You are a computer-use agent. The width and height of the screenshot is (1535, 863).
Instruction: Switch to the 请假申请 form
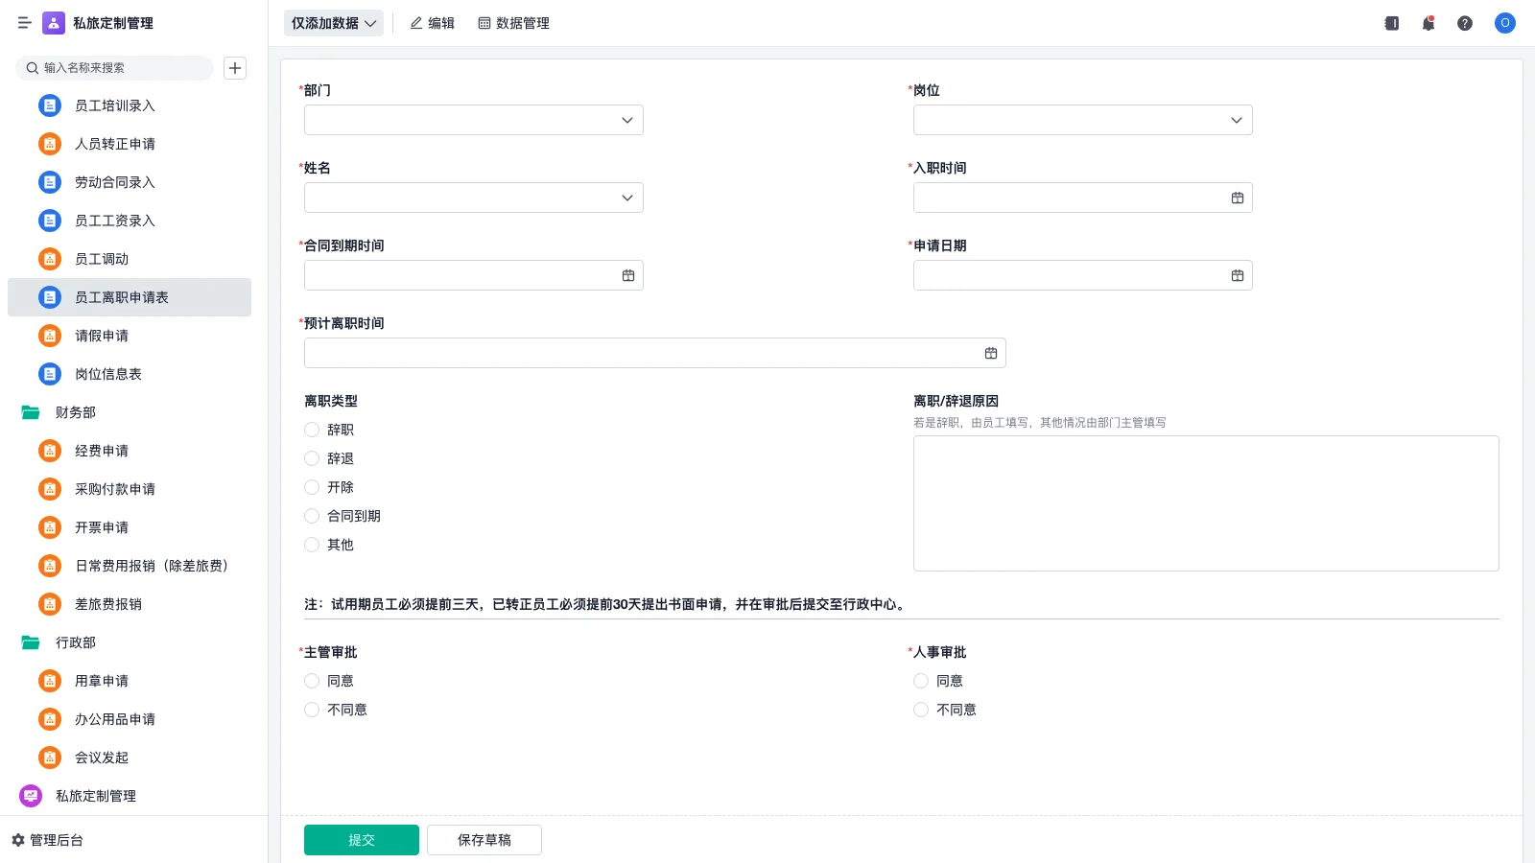click(102, 336)
